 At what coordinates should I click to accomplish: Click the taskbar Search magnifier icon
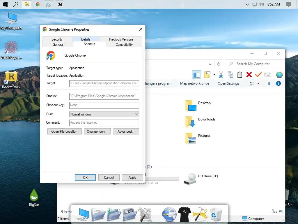pyautogui.click(x=16, y=4)
